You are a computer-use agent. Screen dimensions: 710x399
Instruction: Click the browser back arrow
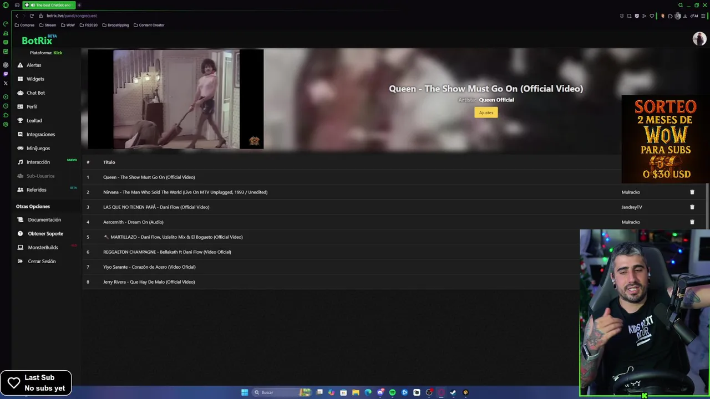pos(17,16)
